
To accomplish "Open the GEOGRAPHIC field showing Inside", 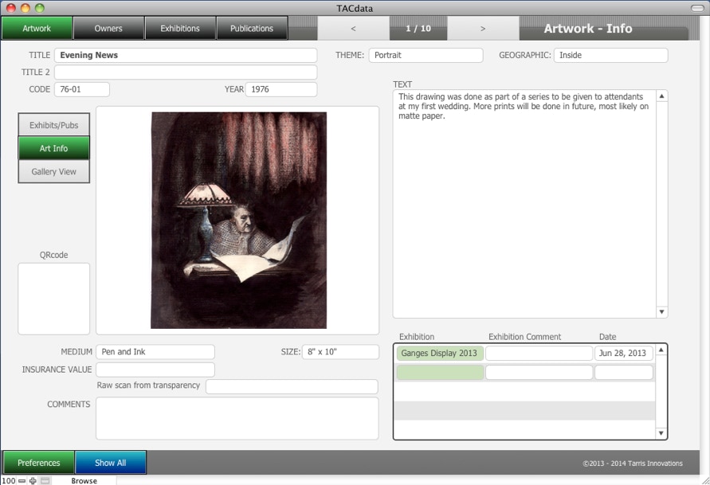I will coord(610,56).
